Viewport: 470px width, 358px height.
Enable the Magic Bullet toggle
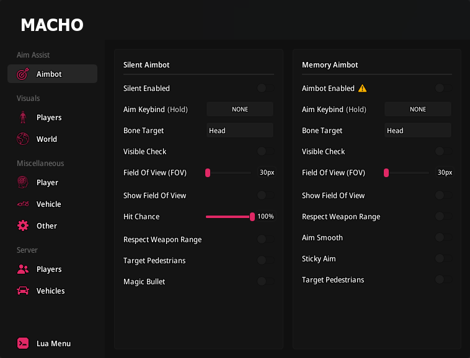point(265,282)
